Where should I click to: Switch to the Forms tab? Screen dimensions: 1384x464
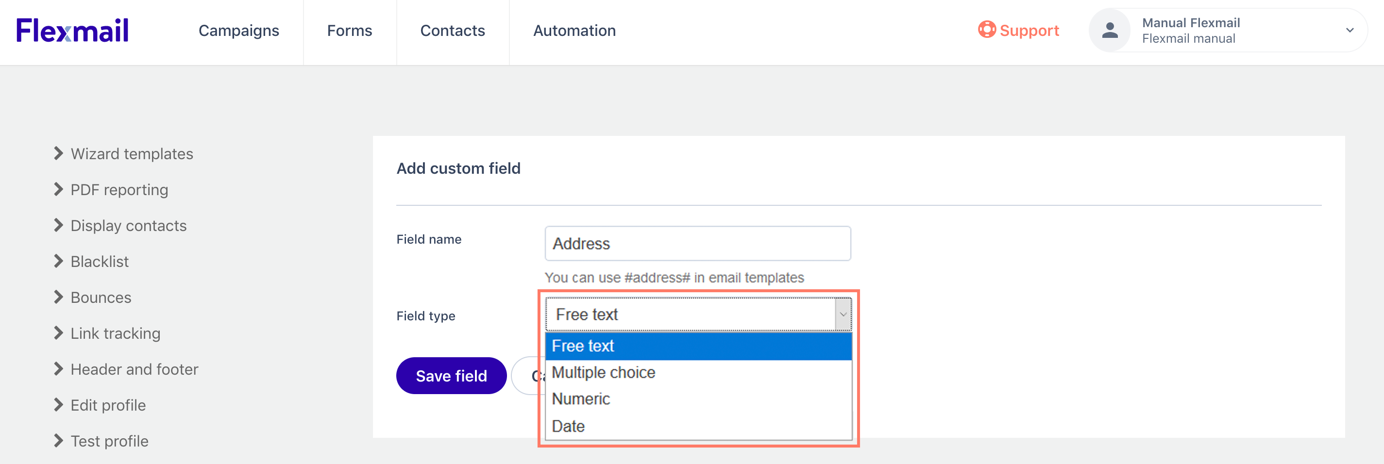[349, 31]
